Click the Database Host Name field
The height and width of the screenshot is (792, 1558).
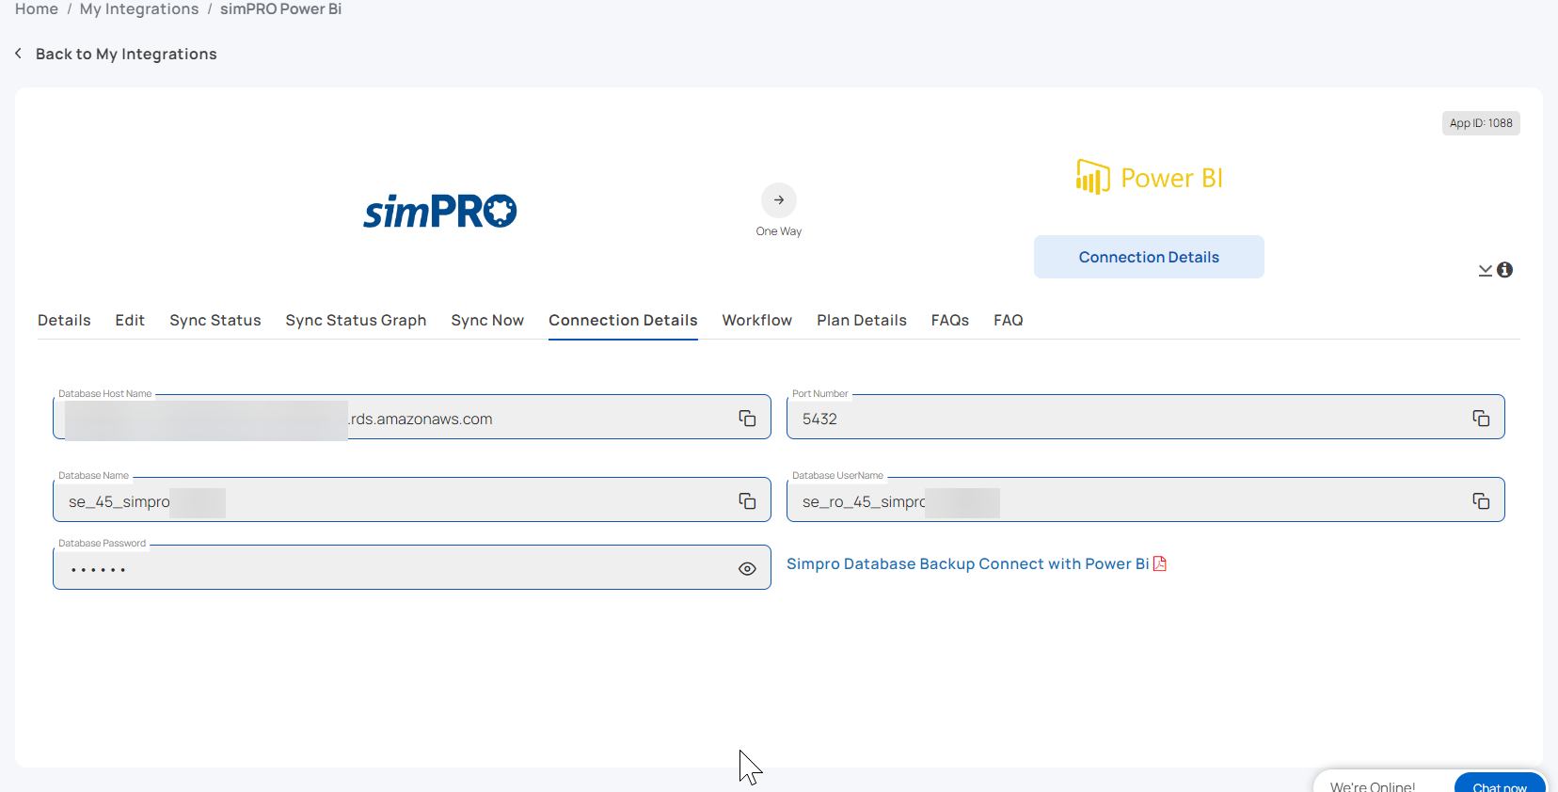[412, 417]
